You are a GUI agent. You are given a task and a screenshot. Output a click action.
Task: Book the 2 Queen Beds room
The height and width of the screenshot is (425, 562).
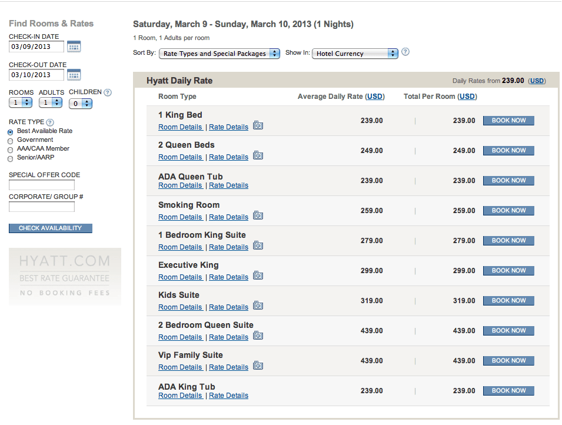(508, 151)
